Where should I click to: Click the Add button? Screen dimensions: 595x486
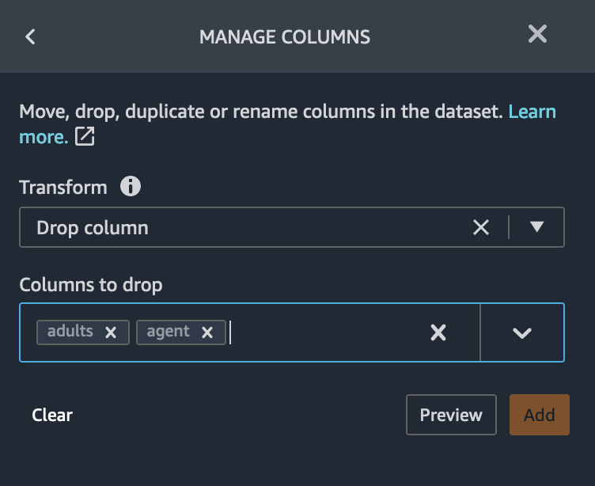540,415
